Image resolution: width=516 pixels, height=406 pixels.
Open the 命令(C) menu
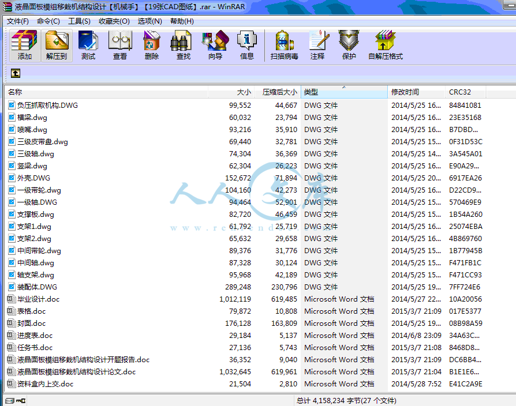tap(48, 21)
